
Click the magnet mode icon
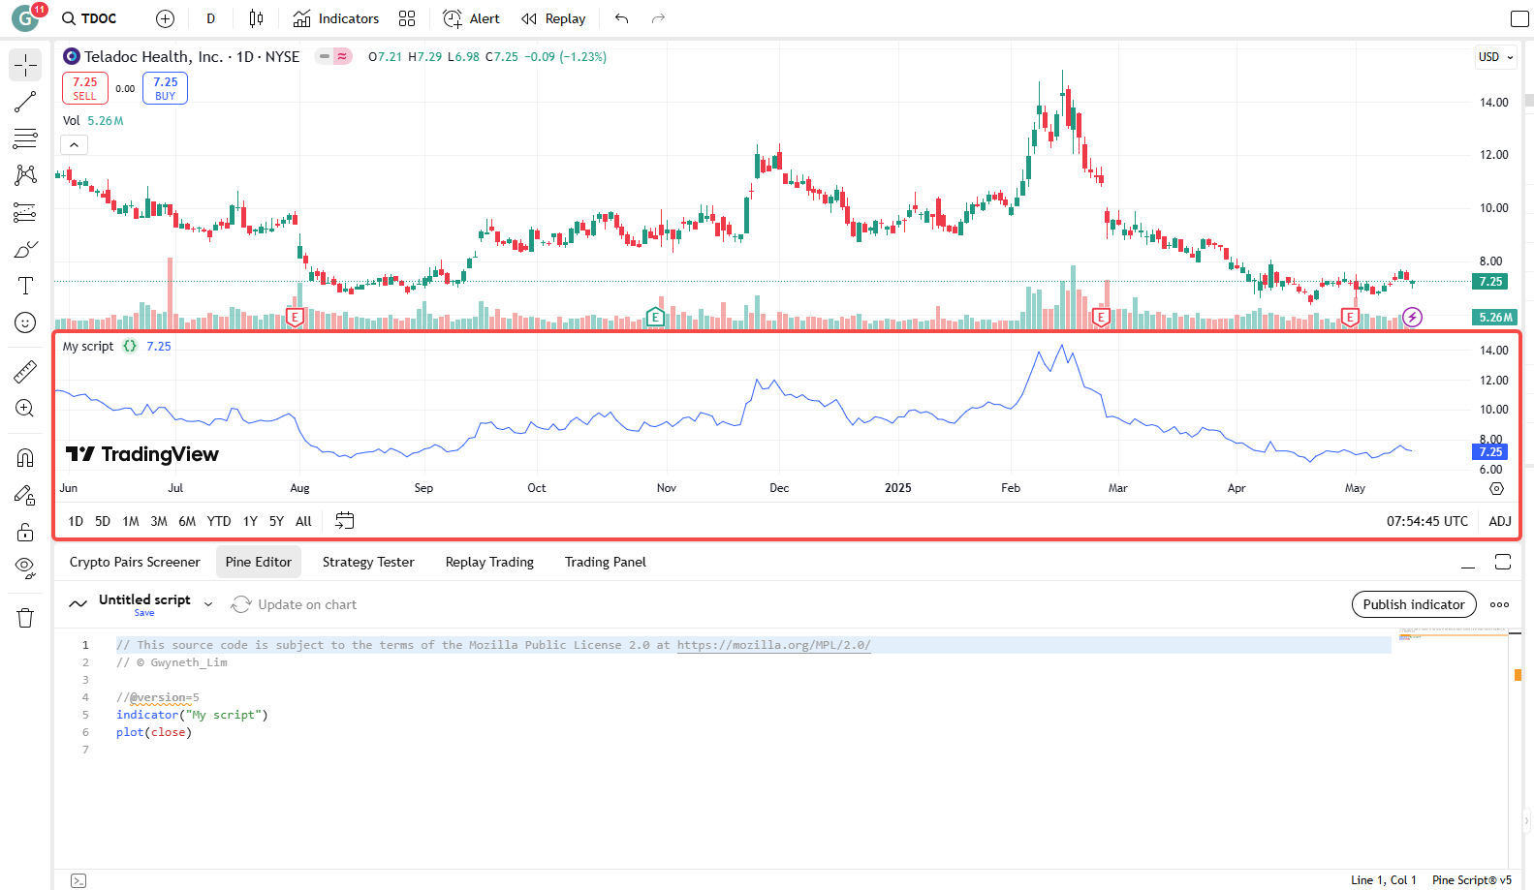click(25, 457)
